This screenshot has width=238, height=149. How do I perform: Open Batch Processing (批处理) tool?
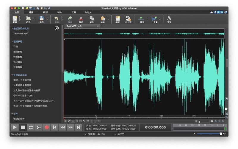click(x=128, y=19)
